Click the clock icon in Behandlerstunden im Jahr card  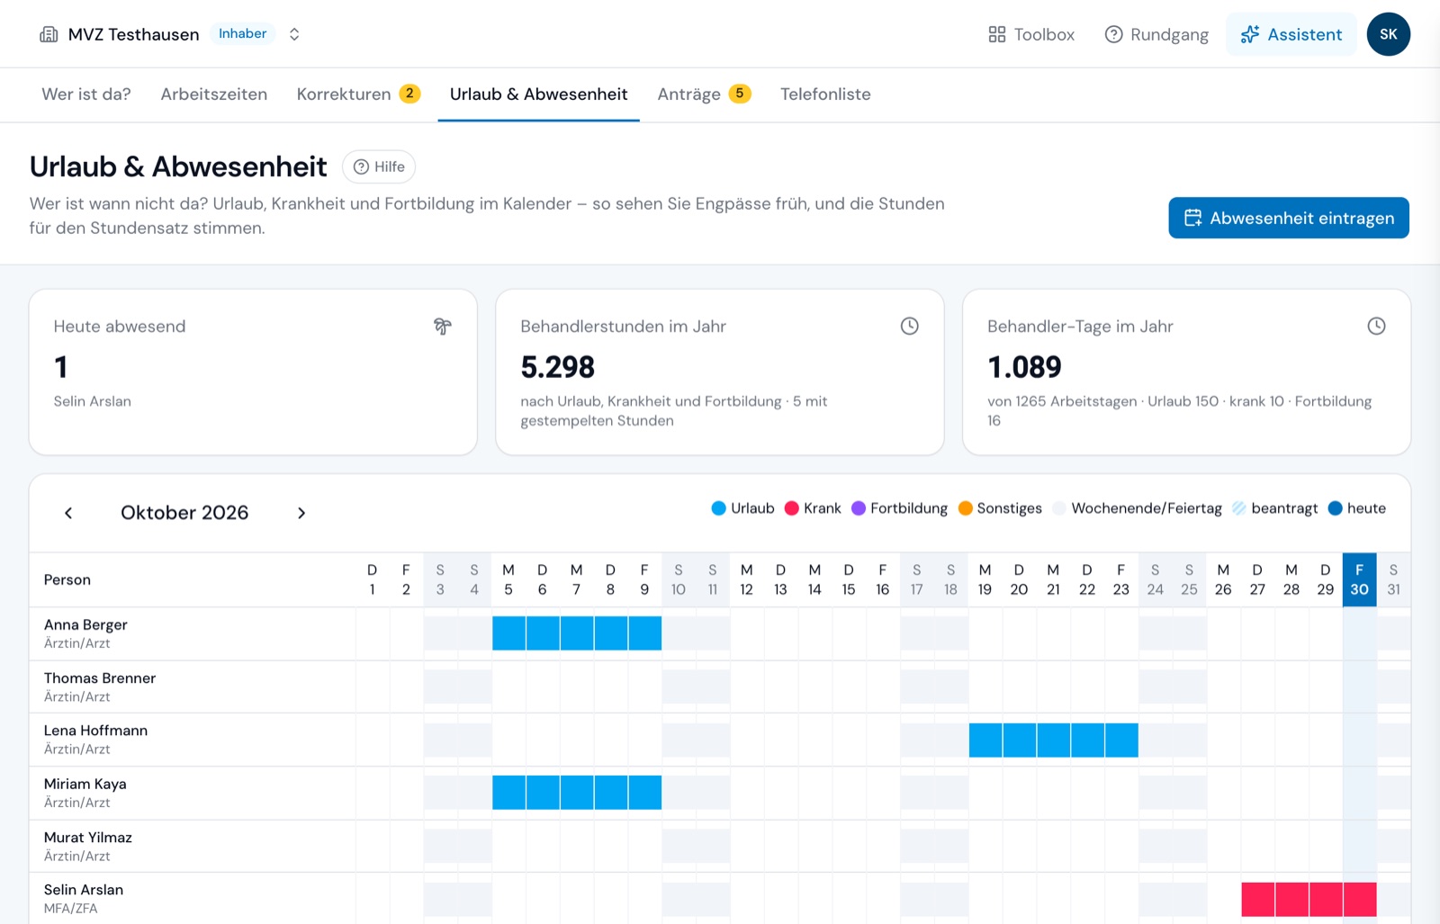coord(910,326)
